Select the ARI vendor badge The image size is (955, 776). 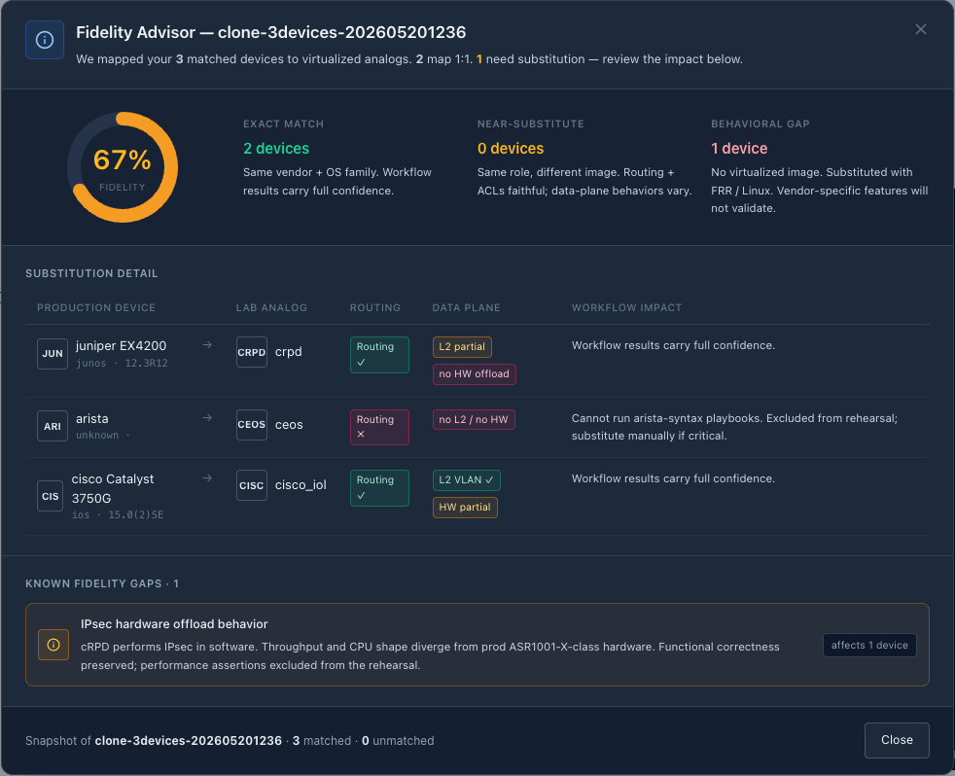point(53,426)
